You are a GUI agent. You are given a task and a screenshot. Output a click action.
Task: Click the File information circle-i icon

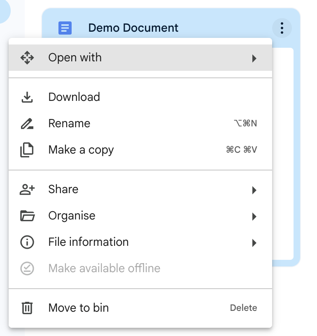click(27, 242)
